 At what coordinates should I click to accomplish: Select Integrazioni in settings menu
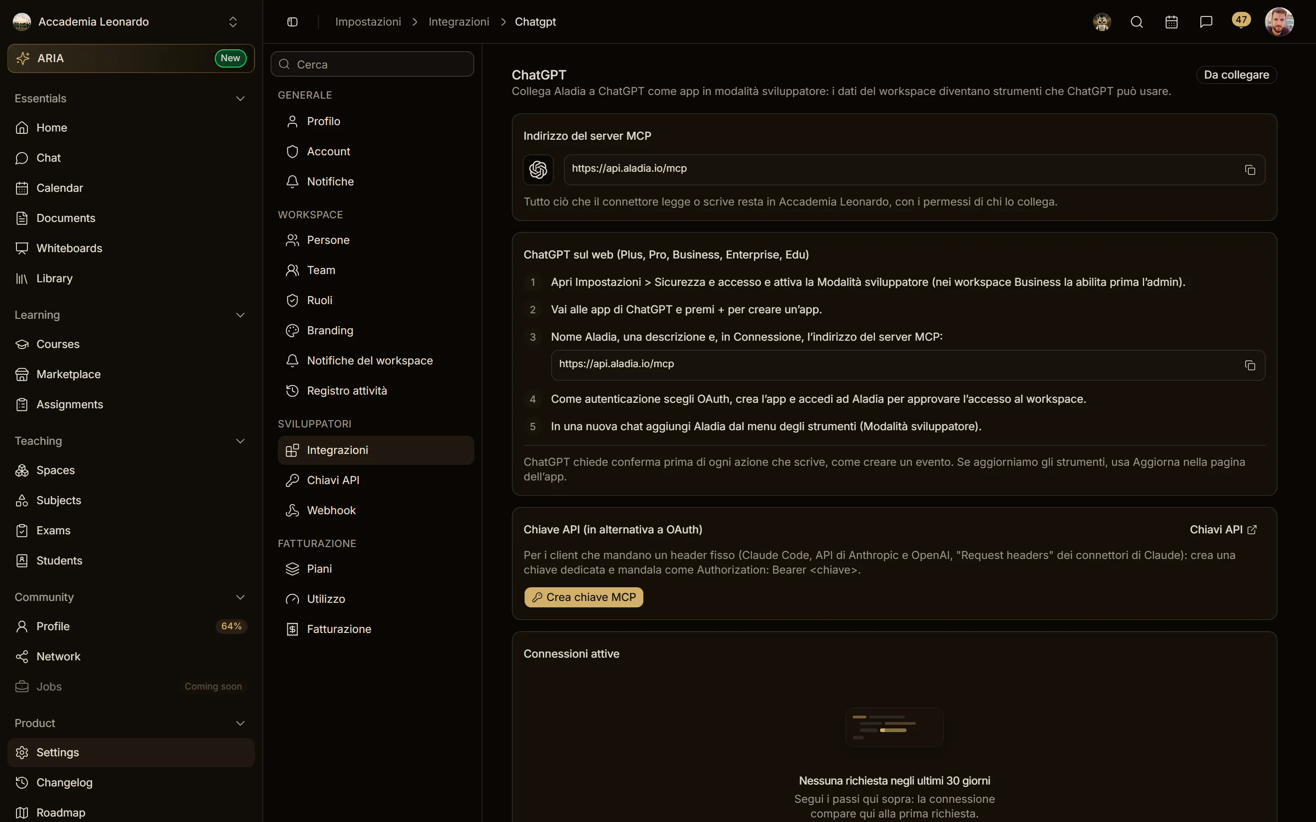pos(376,450)
